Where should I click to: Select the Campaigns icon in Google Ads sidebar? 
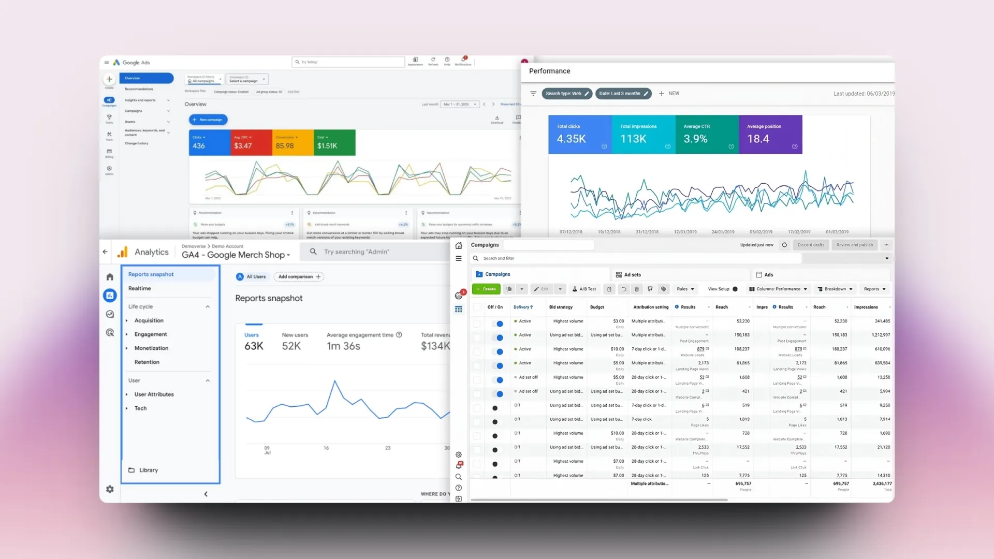[x=109, y=100]
